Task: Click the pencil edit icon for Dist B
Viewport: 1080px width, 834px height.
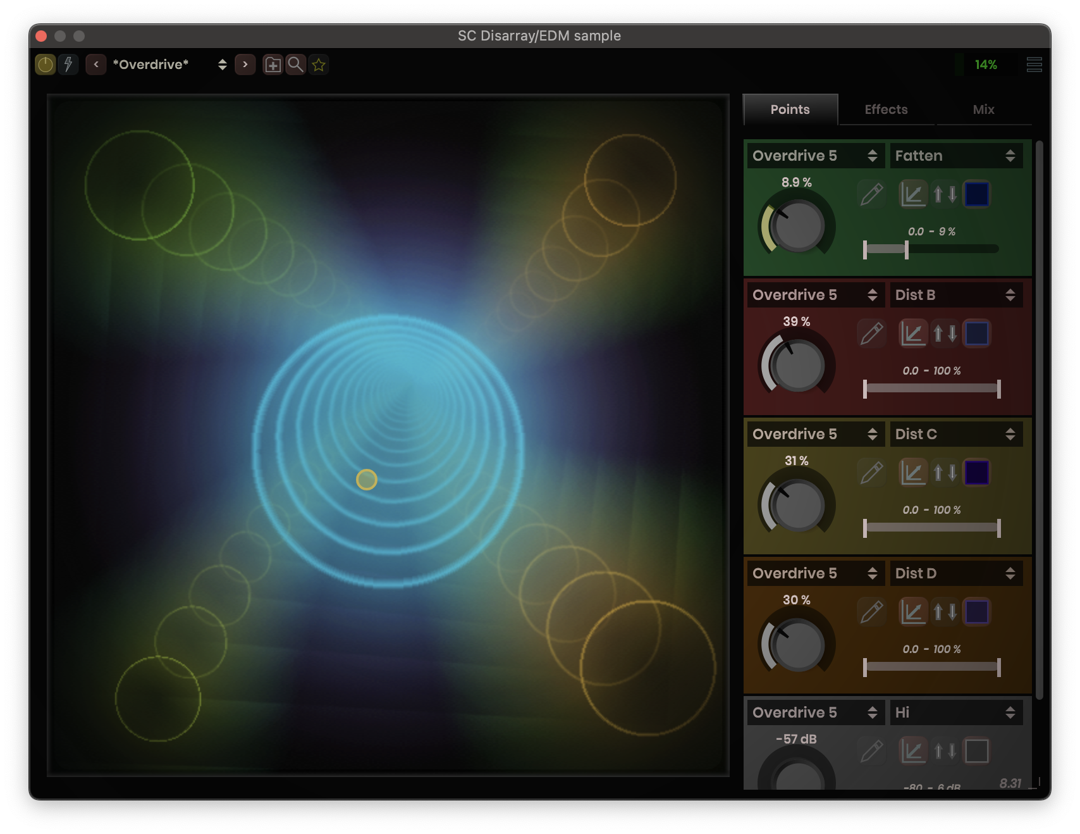Action: pos(871,333)
